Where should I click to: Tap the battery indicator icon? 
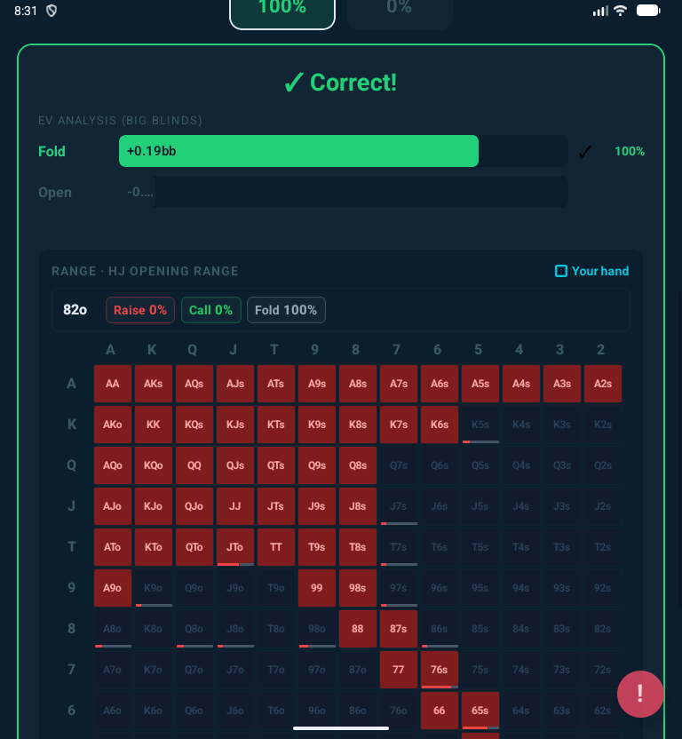(x=648, y=11)
